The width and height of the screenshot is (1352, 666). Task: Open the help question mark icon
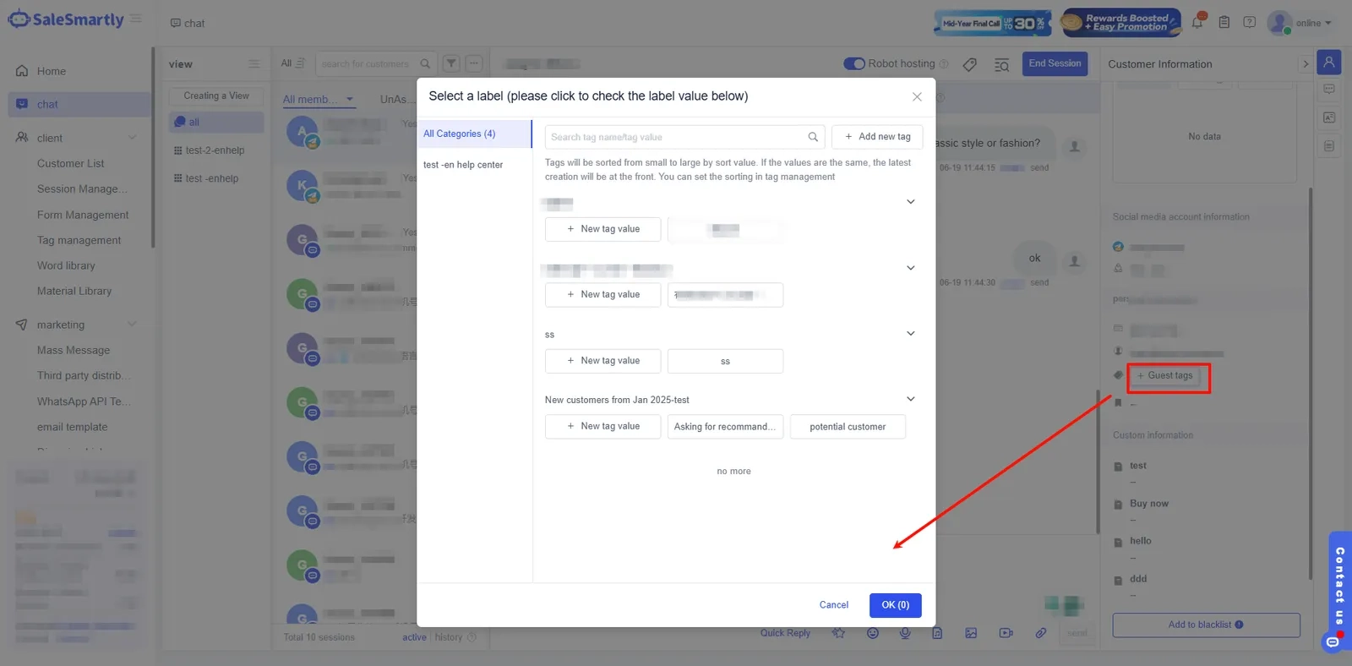(x=1249, y=22)
